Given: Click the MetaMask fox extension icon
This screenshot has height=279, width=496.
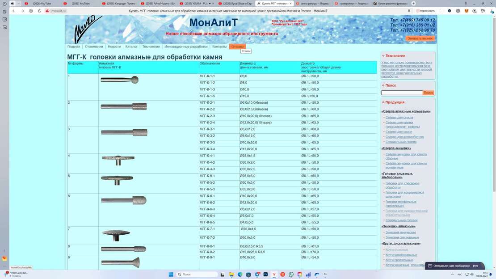Looking at the screenshot, I should pos(467,11).
